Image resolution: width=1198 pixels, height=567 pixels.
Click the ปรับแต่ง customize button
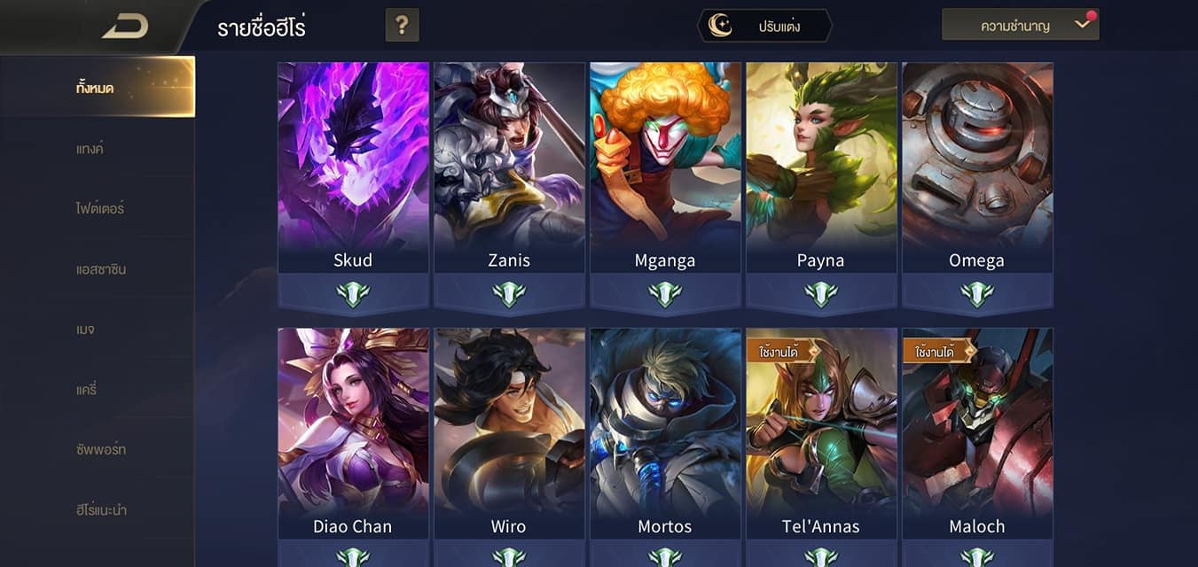click(x=764, y=26)
